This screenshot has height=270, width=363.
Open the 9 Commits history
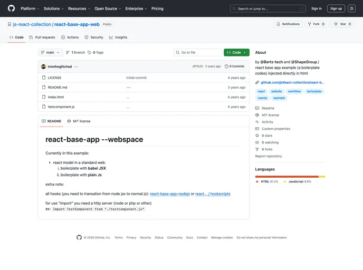pyautogui.click(x=235, y=66)
